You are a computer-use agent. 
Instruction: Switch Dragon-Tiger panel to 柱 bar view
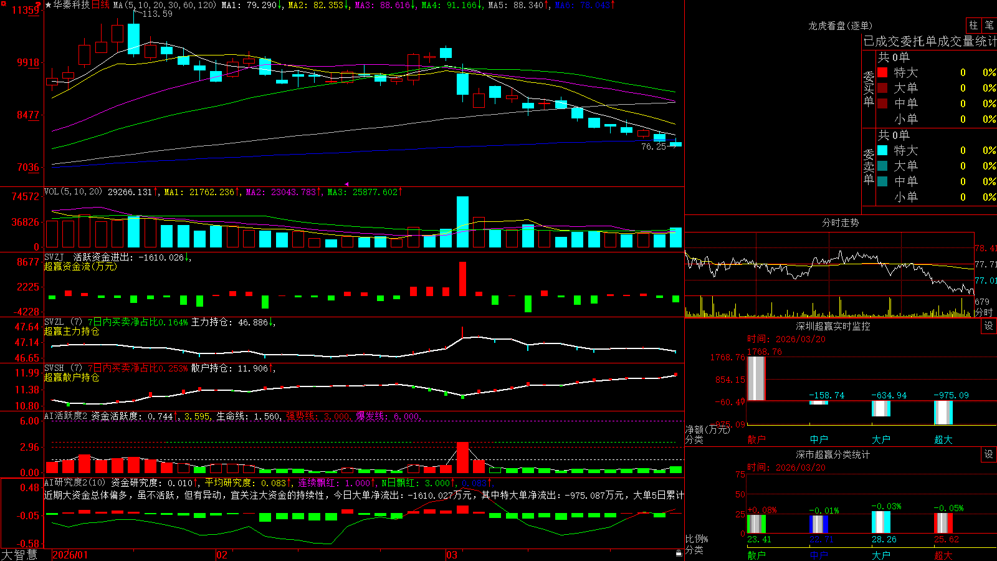coord(973,26)
